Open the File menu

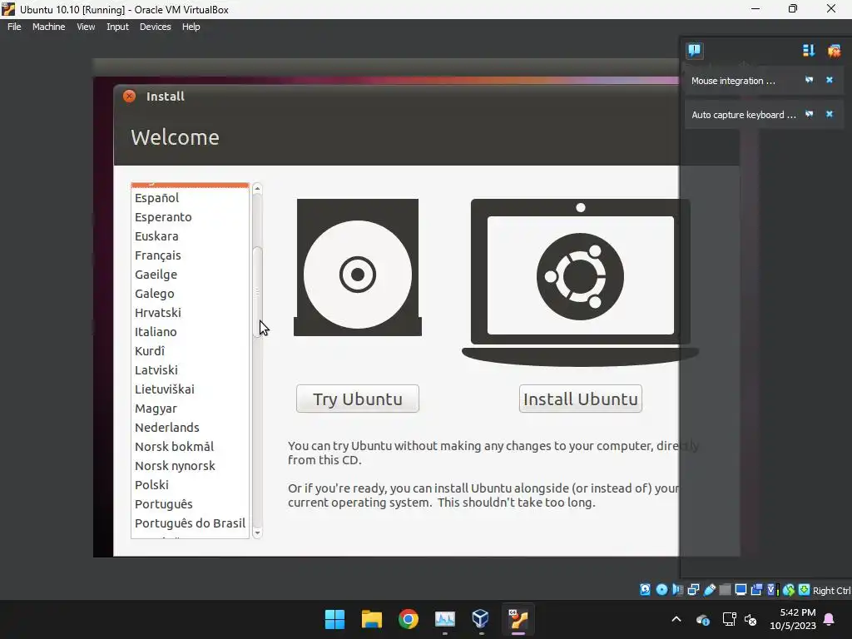coord(14,27)
